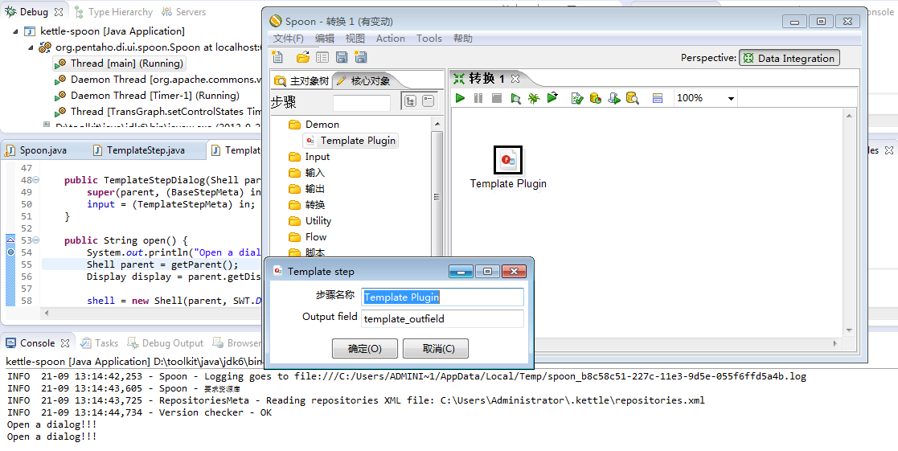Toggle the breakpoint marker at line 54
The width and height of the screenshot is (898, 451).
(11, 252)
